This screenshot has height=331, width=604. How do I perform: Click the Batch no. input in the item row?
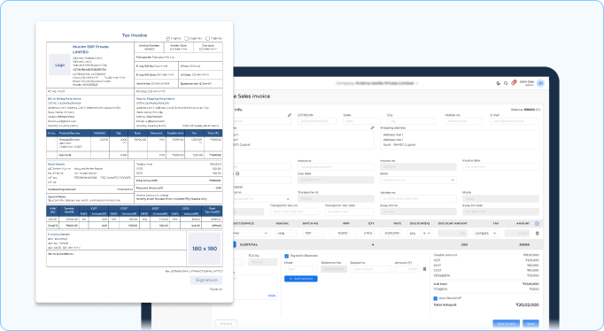[314, 234]
